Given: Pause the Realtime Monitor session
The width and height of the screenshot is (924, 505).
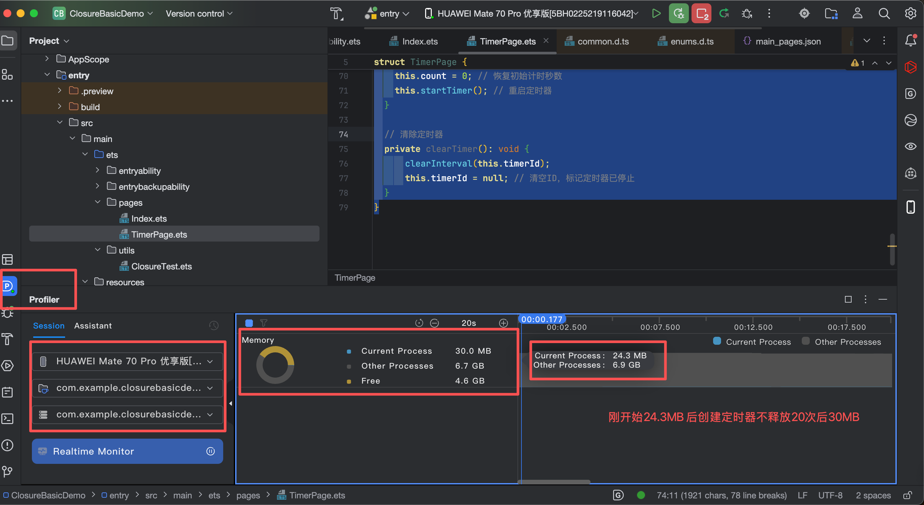Looking at the screenshot, I should click(211, 451).
